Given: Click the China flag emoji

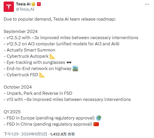Looking at the screenshot, I should point(96,124).
